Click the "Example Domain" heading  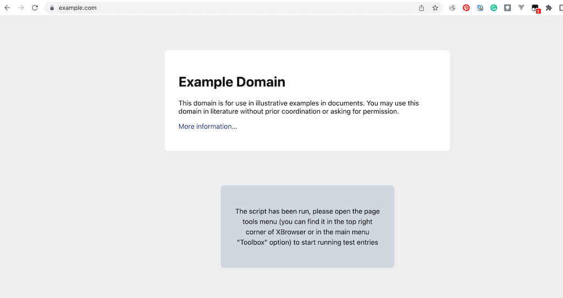(231, 82)
